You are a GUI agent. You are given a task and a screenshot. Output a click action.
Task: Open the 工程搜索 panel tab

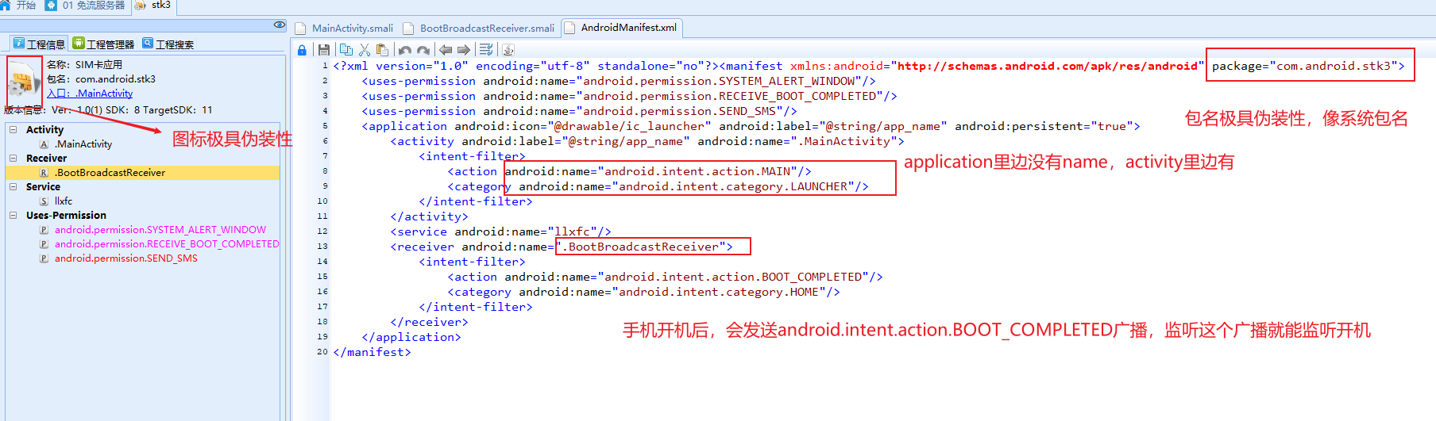pyautogui.click(x=168, y=44)
